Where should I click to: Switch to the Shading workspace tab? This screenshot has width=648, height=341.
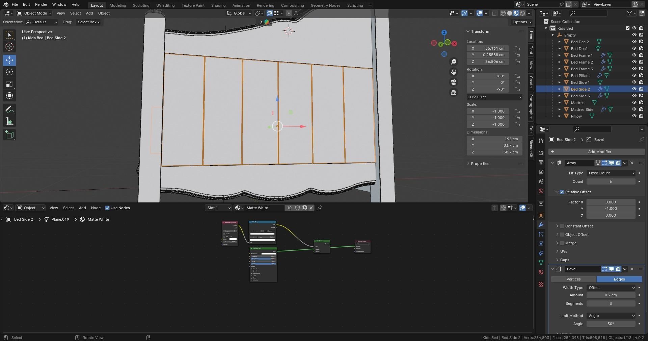point(218,5)
